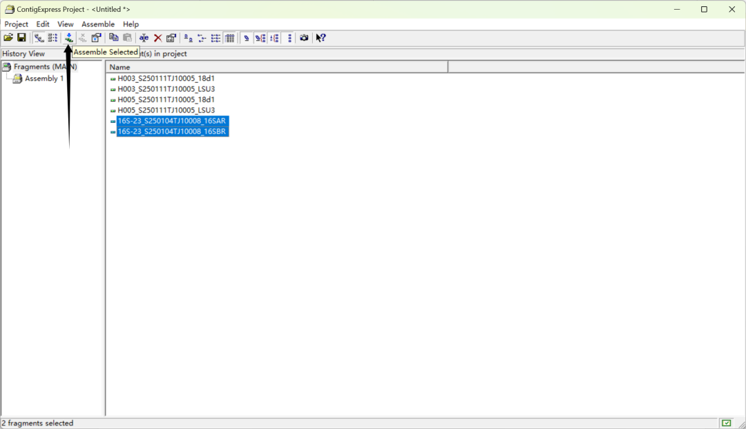Click the empty second column header

click(596, 67)
